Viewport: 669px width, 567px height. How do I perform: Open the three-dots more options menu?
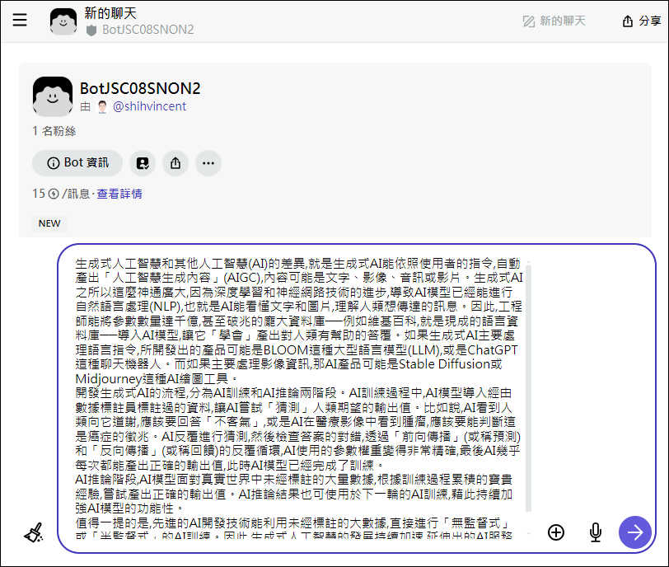[x=208, y=163]
